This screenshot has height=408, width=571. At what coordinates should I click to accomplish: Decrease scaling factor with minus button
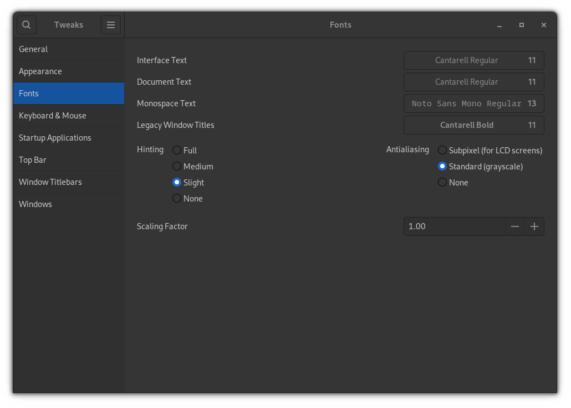coord(515,226)
